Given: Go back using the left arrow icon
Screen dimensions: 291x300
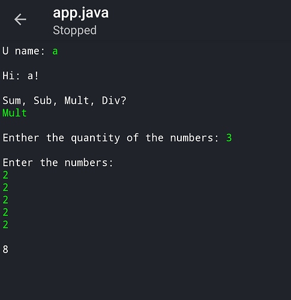Looking at the screenshot, I should click(20, 19).
